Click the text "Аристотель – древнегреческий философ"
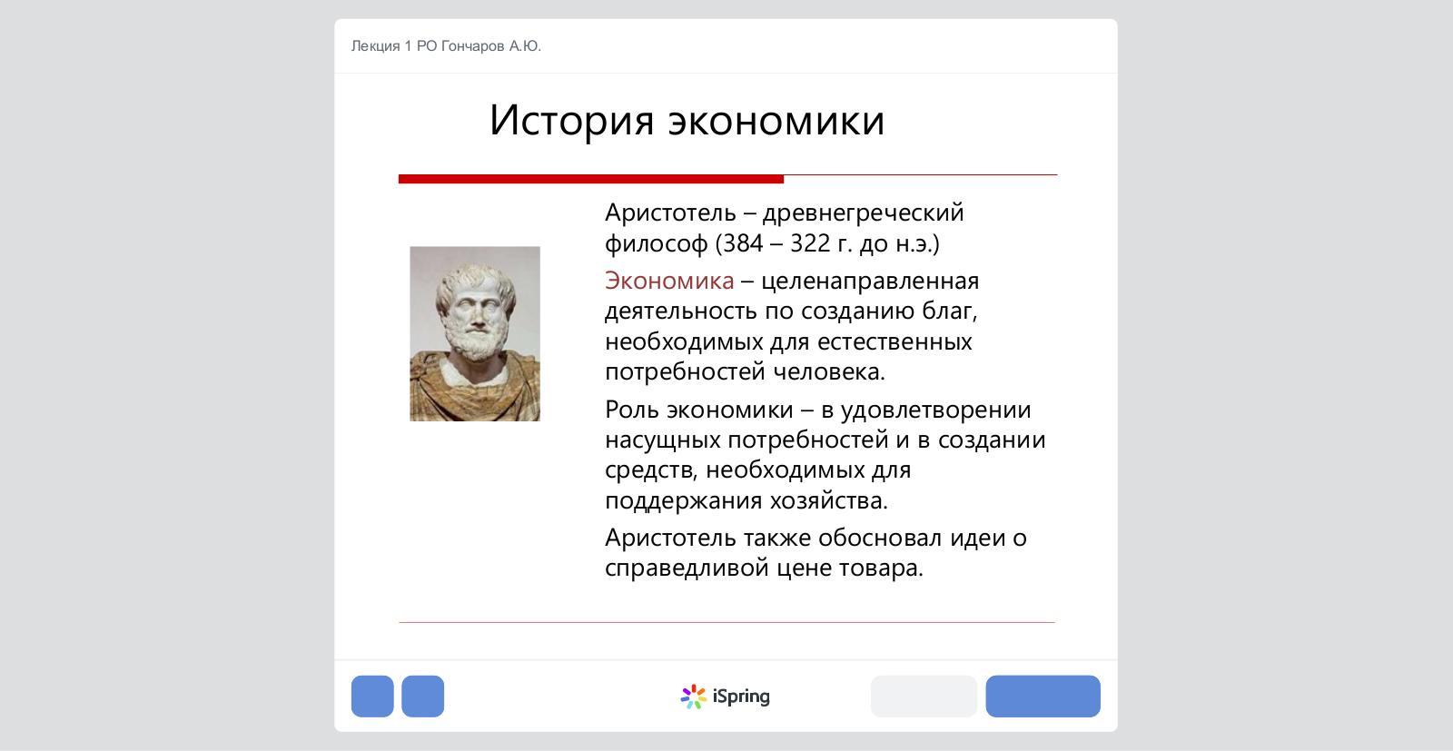 tap(785, 228)
